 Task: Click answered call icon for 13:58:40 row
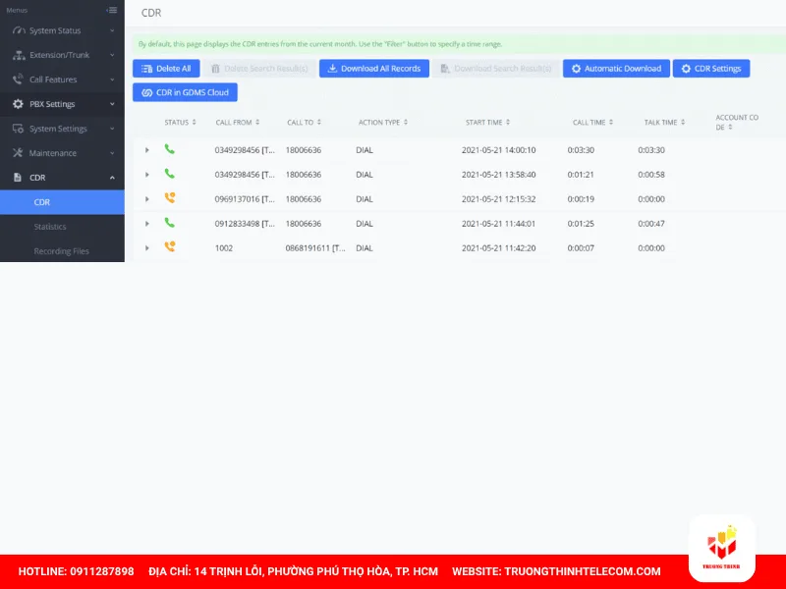(x=169, y=174)
